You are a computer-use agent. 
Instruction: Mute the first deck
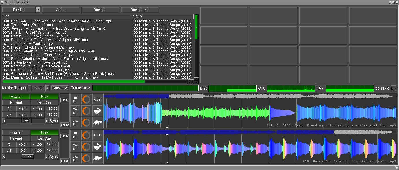click(65, 125)
